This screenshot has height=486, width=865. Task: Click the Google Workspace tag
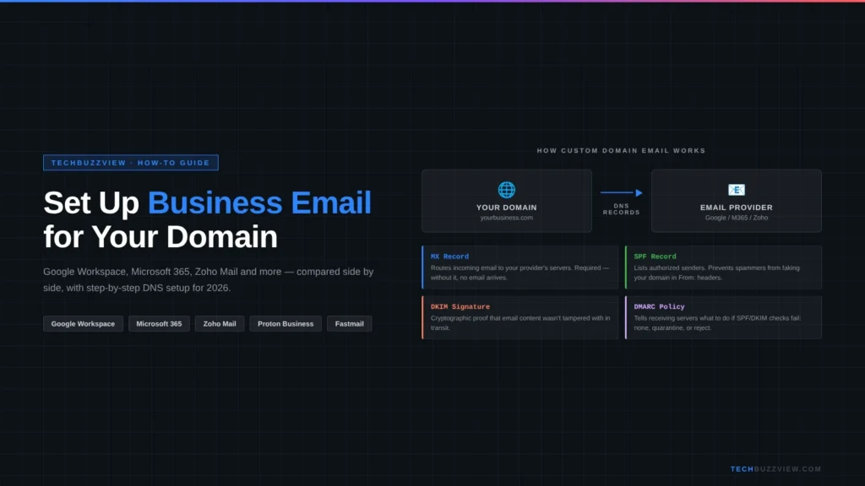(x=83, y=324)
